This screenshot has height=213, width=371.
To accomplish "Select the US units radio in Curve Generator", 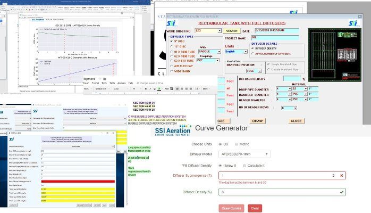I will (220, 144).
